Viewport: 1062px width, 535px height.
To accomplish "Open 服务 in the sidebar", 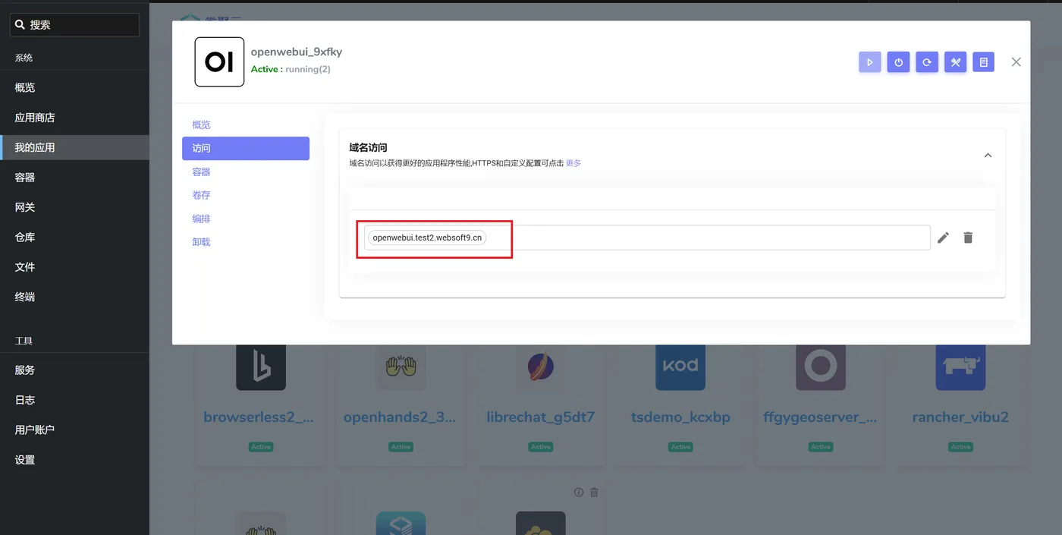I will pyautogui.click(x=74, y=370).
